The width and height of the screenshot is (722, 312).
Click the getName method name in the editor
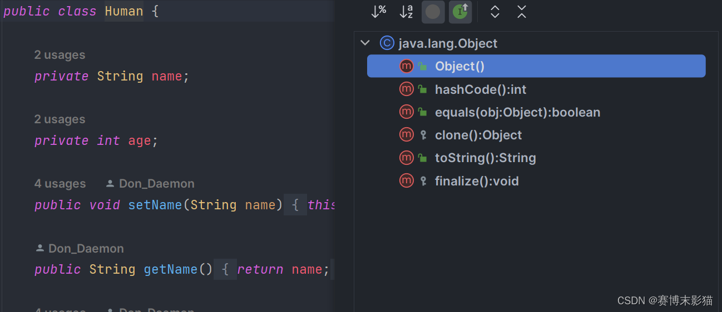[x=171, y=269]
